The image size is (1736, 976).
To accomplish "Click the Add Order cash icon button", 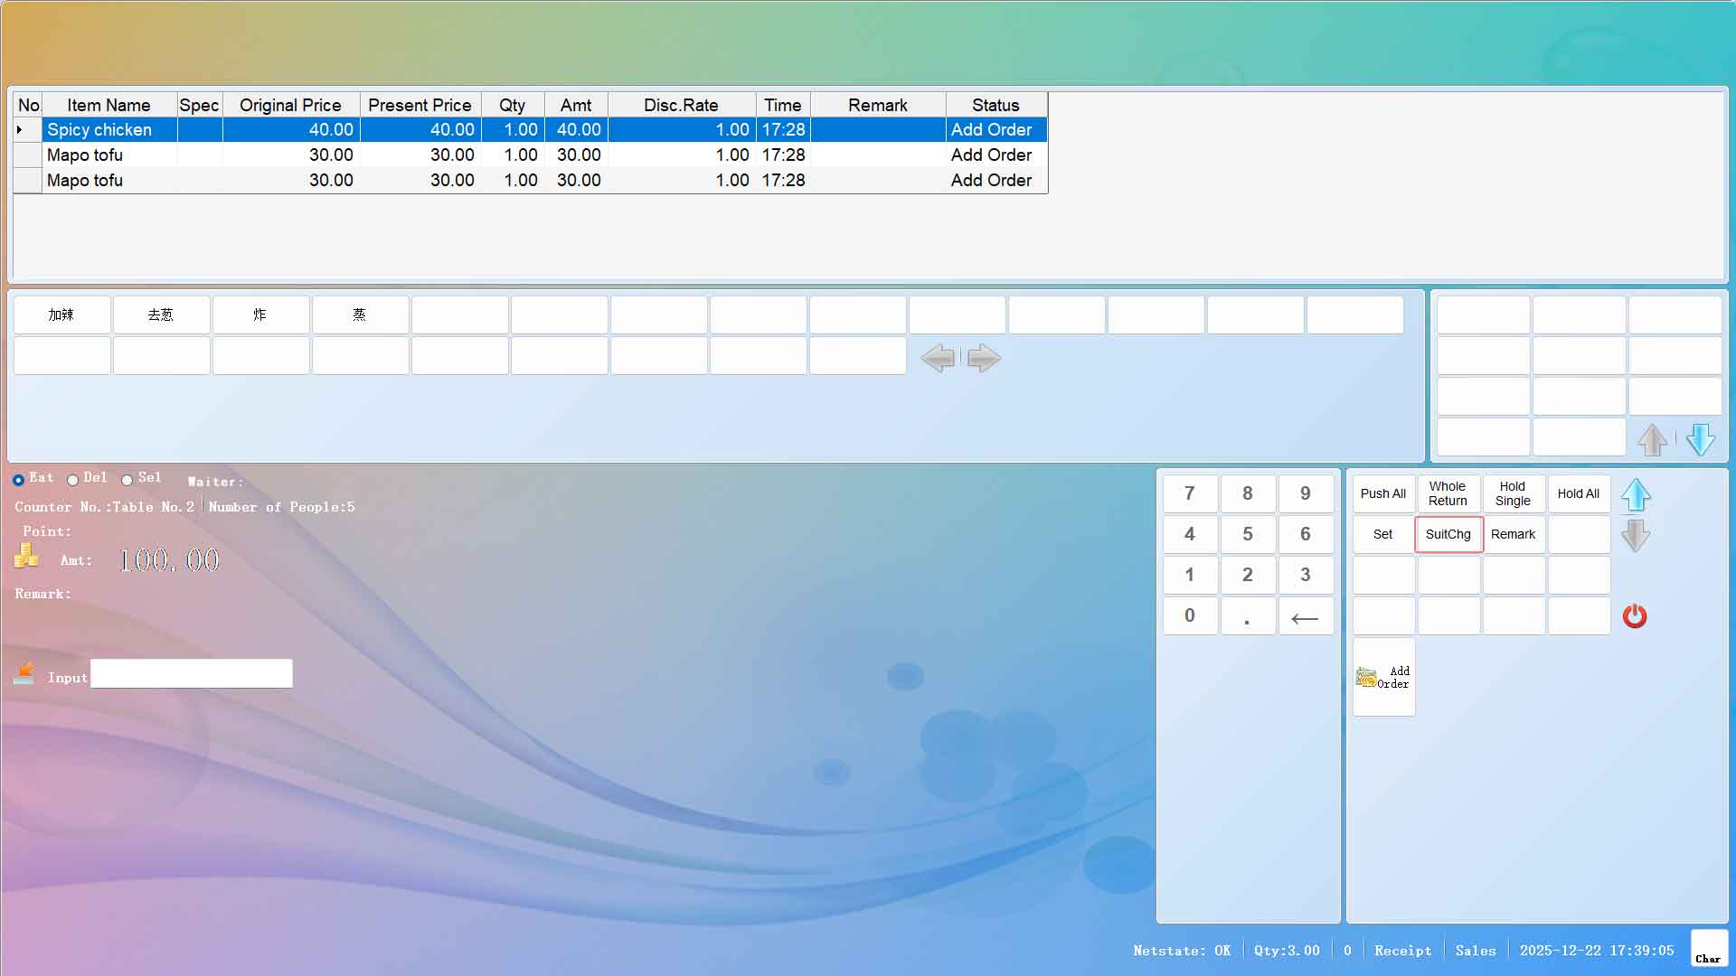I will pyautogui.click(x=1383, y=677).
